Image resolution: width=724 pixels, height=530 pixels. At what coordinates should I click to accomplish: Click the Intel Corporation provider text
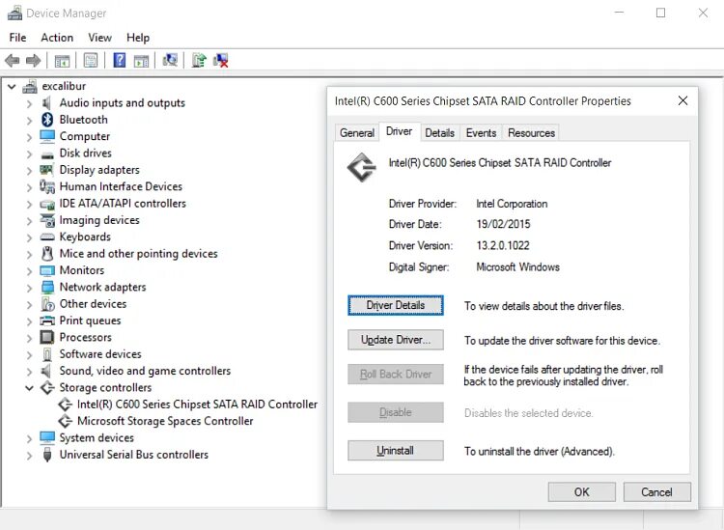pos(512,204)
